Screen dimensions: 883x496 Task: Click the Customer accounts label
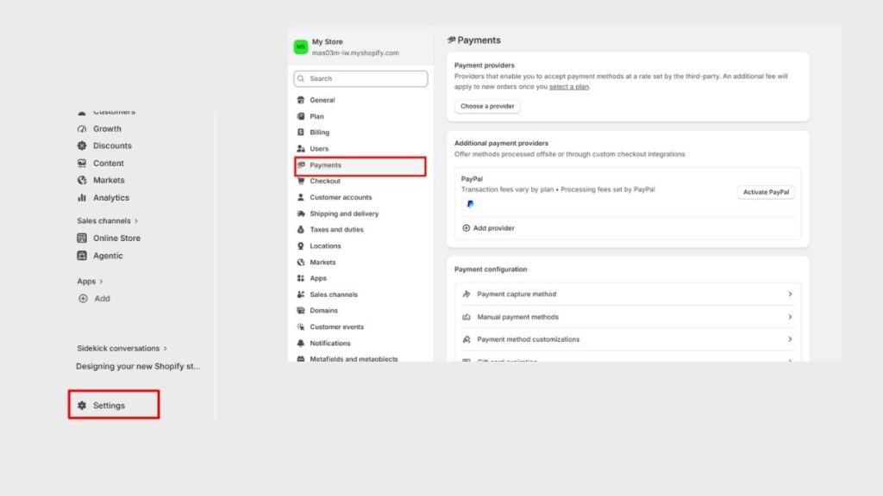[341, 197]
